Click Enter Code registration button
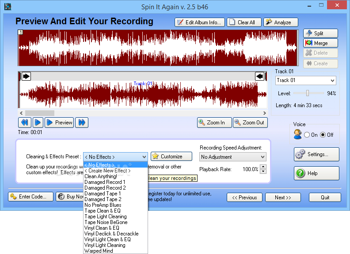 click(x=31, y=197)
